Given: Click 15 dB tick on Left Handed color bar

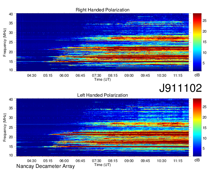Looking at the screenshot, I should click(204, 128).
